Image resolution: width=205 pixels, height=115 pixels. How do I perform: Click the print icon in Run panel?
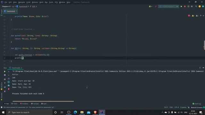[x=9, y=86]
